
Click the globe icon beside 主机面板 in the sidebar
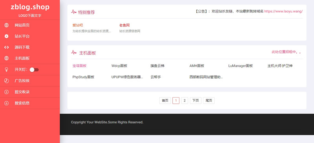(7, 58)
